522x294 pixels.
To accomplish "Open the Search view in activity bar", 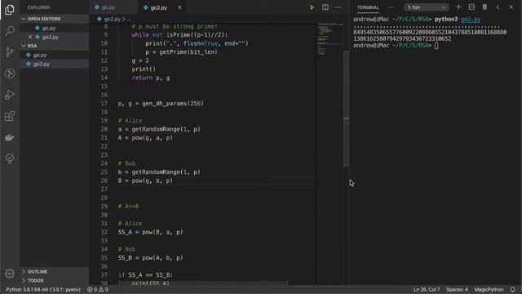I will point(10,31).
